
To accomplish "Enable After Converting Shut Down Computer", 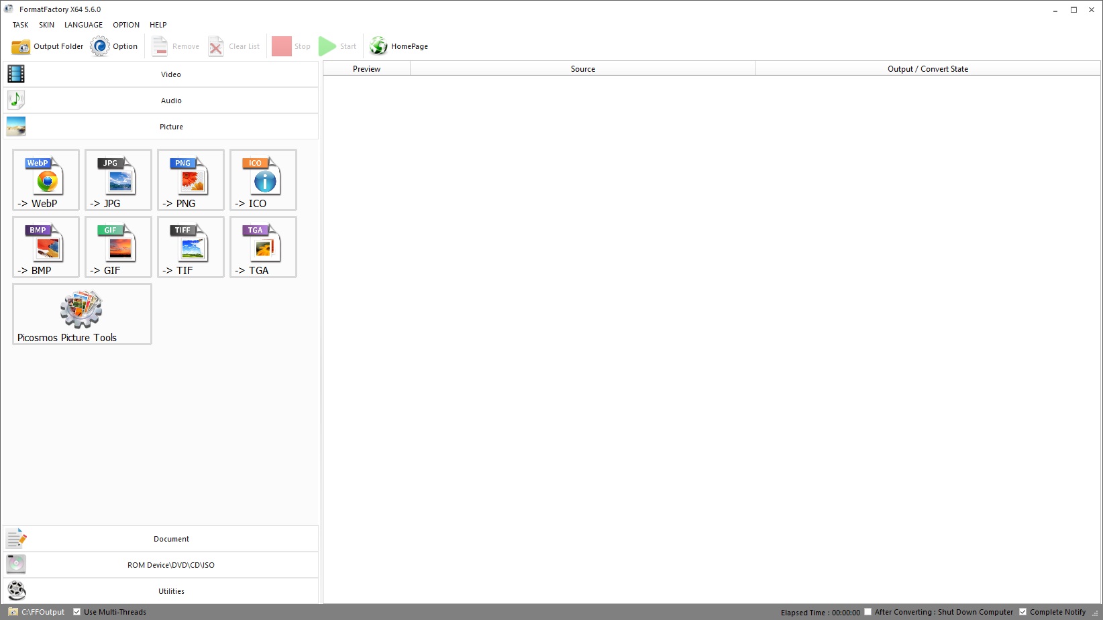I will (x=868, y=612).
